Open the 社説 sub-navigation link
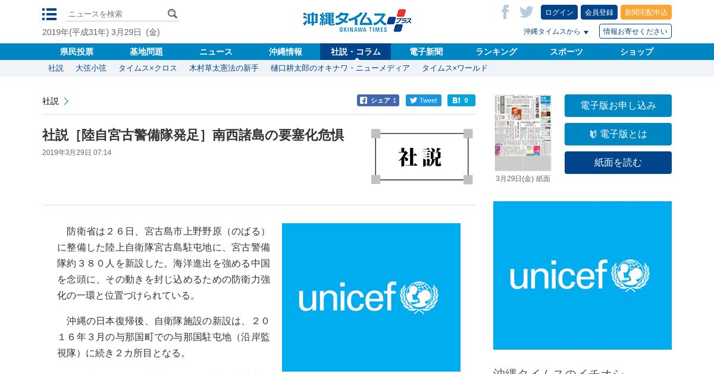714x374 pixels. point(56,68)
